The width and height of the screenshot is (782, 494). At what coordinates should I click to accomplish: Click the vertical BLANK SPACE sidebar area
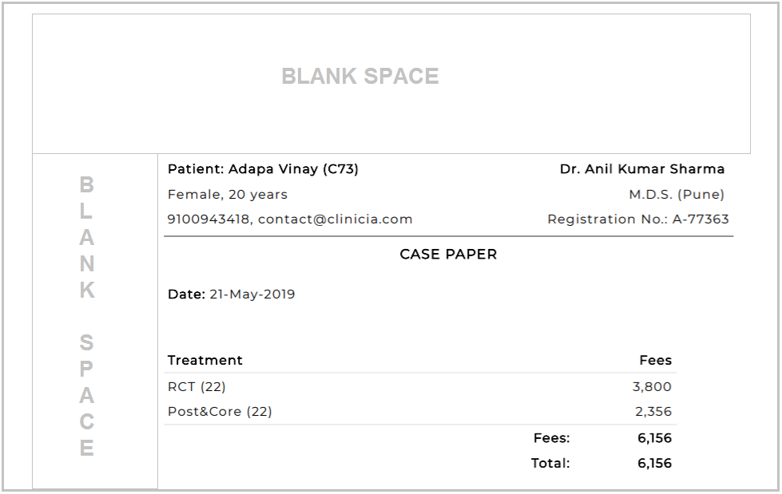pyautogui.click(x=95, y=321)
